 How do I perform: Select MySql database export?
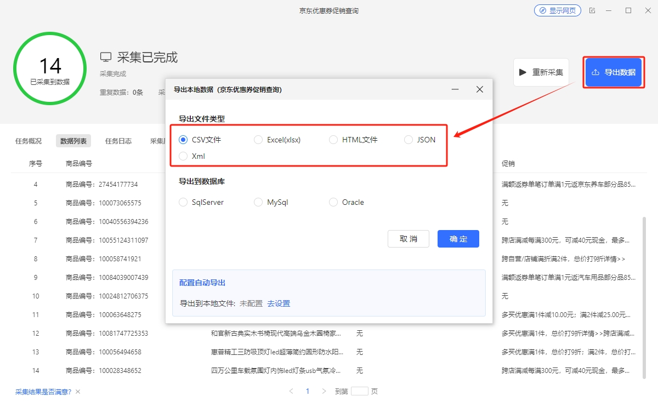(x=258, y=202)
